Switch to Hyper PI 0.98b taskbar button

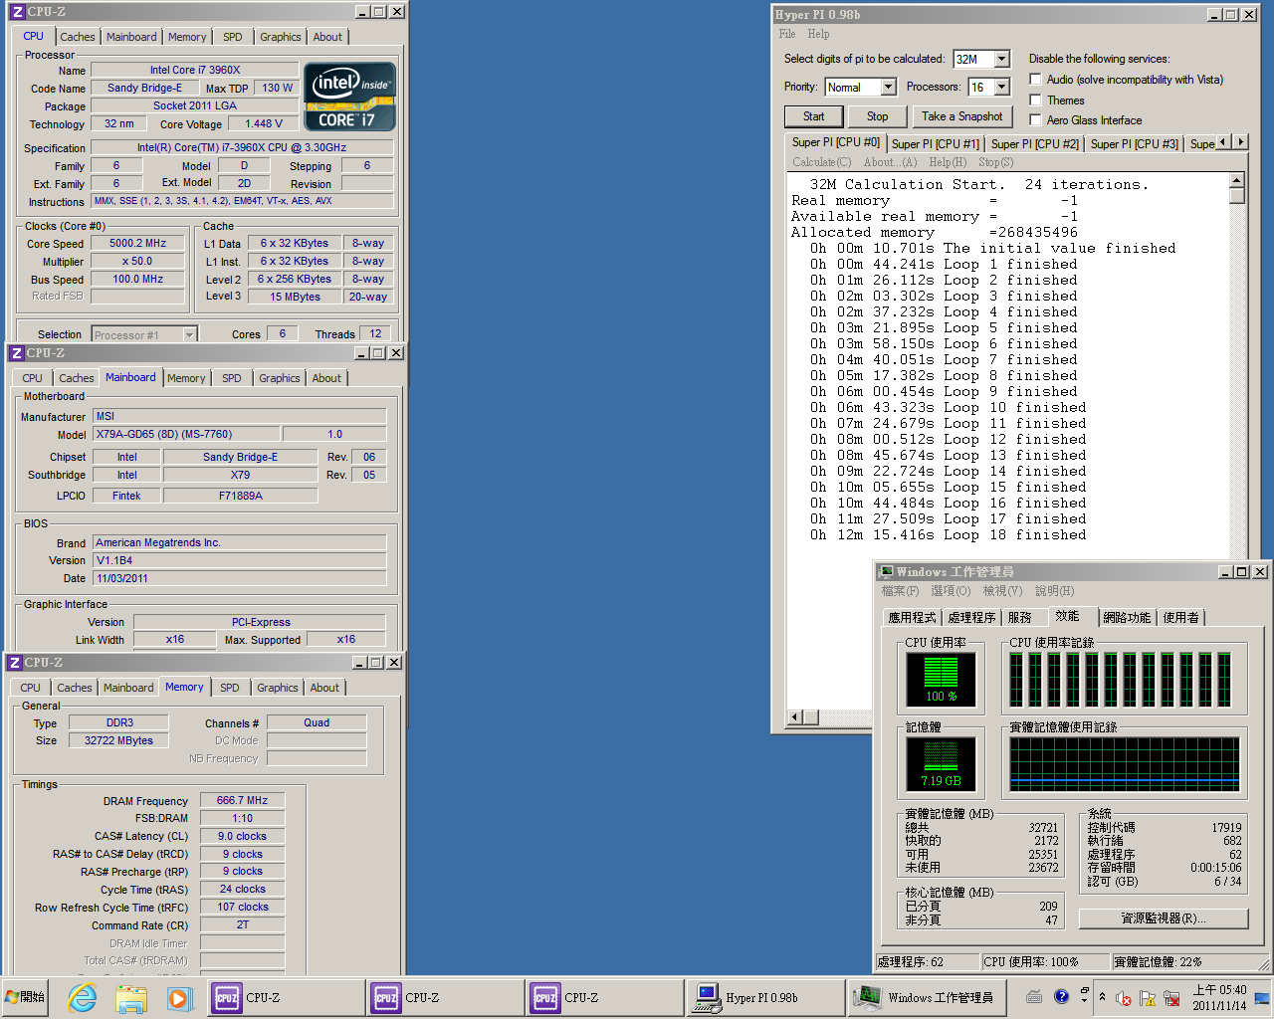point(763,997)
